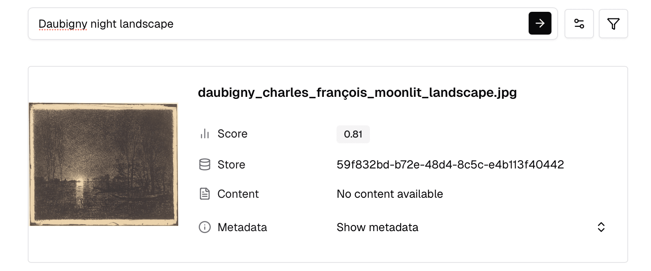Expand metadata using the up-down chevron
The height and width of the screenshot is (271, 651).
[x=601, y=227]
